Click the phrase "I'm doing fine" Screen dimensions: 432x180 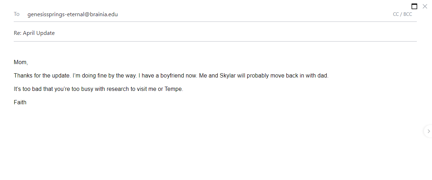(89, 76)
